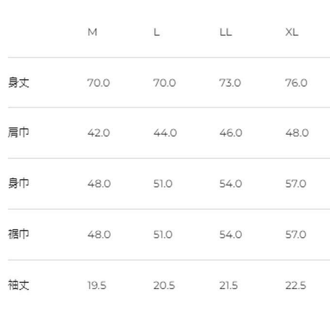Click the 19.5 sleeve length value
330x330 pixels.
(x=97, y=285)
